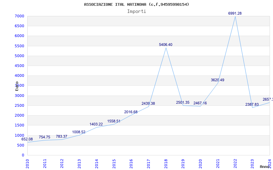Click the x-axis year 2020
273x170 pixels.
pos(200,164)
